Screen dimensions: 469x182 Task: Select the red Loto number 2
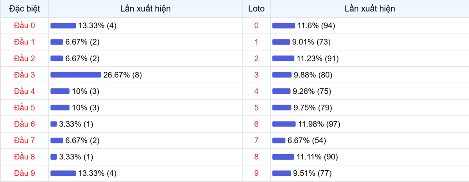256,58
